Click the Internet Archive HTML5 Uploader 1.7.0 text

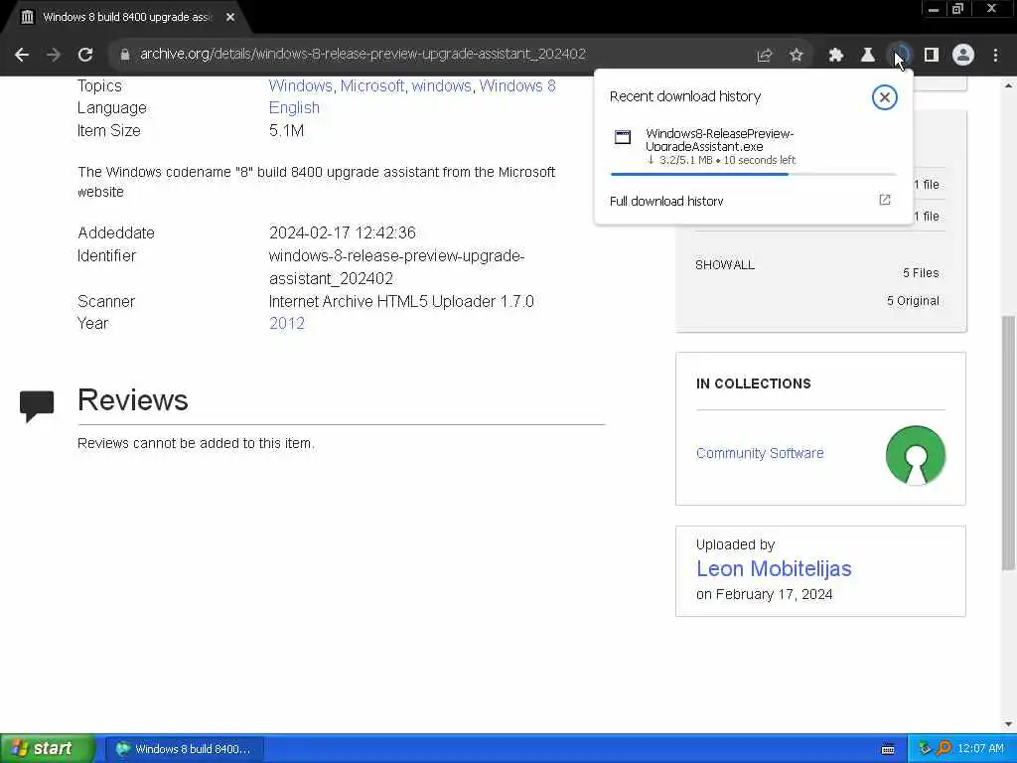pos(401,301)
